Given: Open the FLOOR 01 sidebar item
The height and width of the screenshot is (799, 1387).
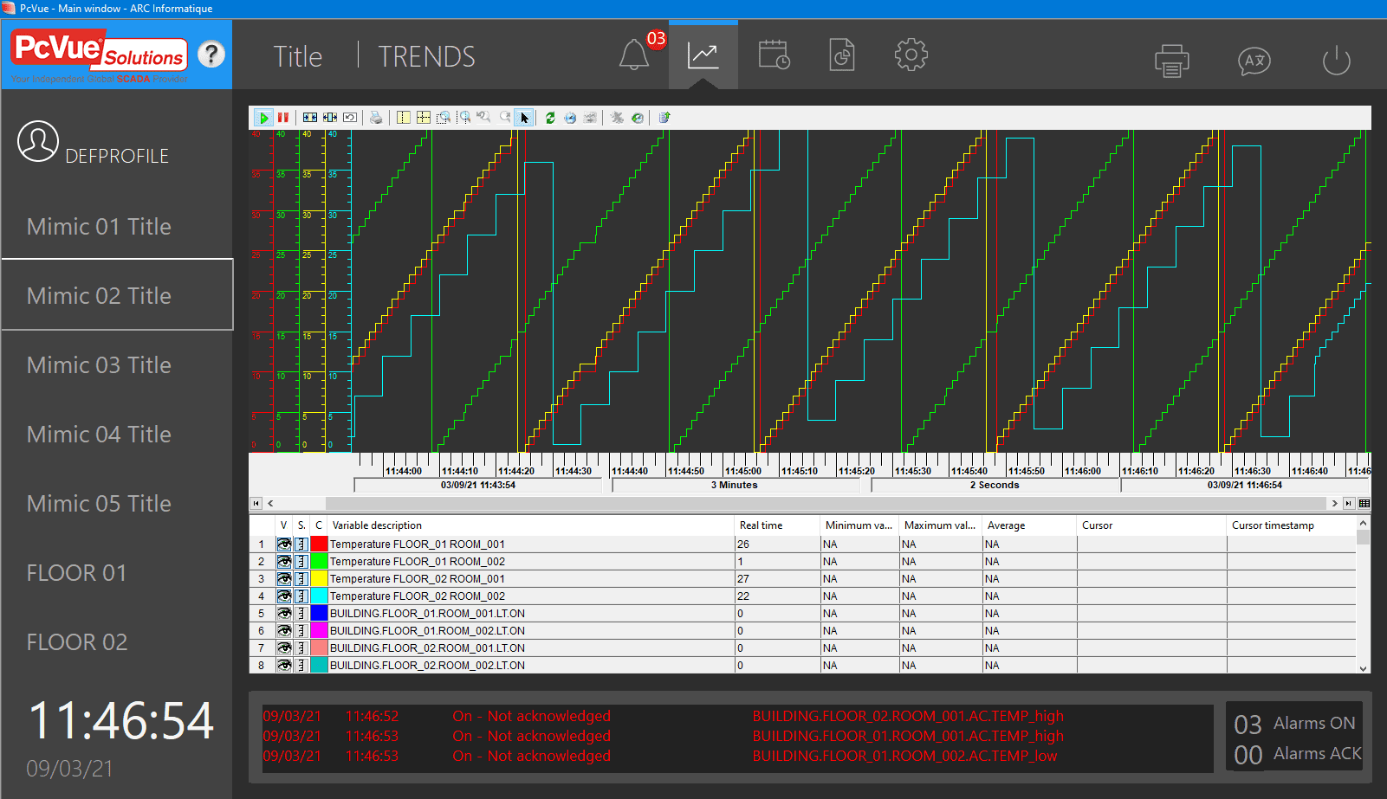Looking at the screenshot, I should coord(77,573).
